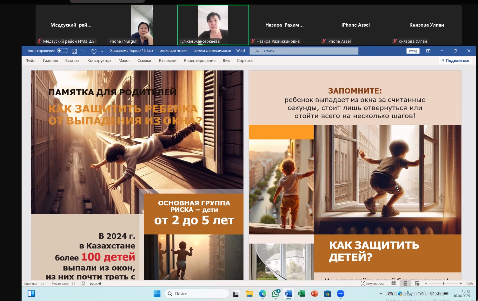
Task: Select the Print Layout view button
Action: click(405, 284)
